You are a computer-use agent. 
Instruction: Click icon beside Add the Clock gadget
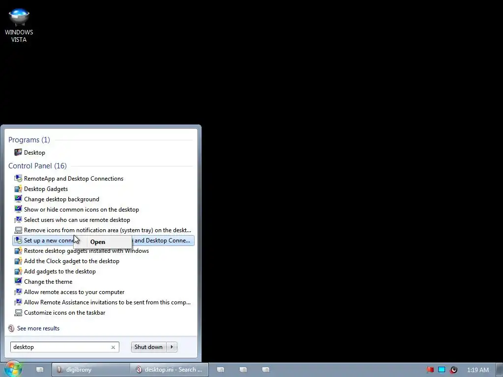tap(18, 261)
